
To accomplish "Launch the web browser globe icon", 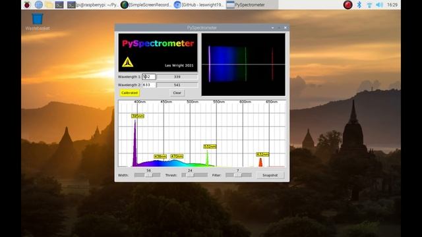I will tap(39, 5).
